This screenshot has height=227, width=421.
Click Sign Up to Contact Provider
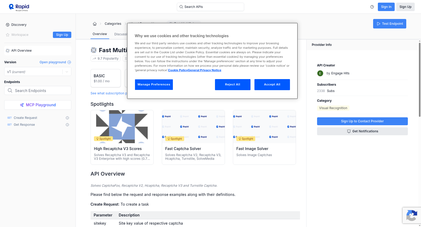(x=362, y=121)
